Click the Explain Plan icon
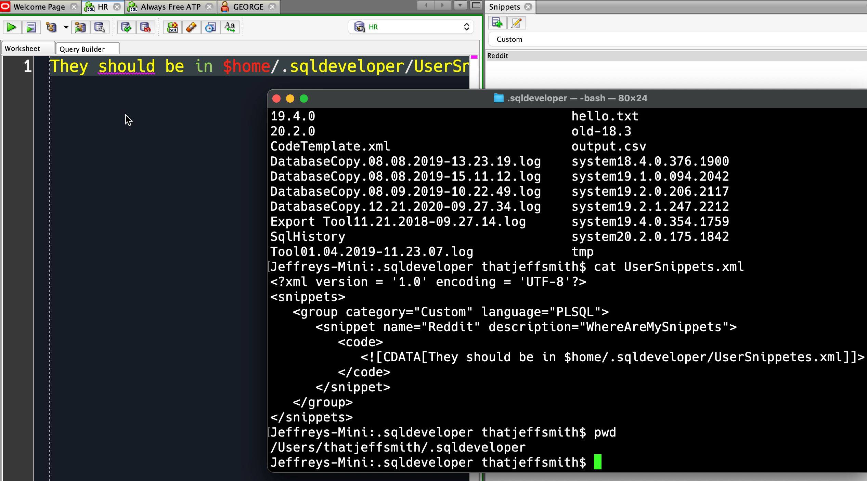 coord(51,27)
